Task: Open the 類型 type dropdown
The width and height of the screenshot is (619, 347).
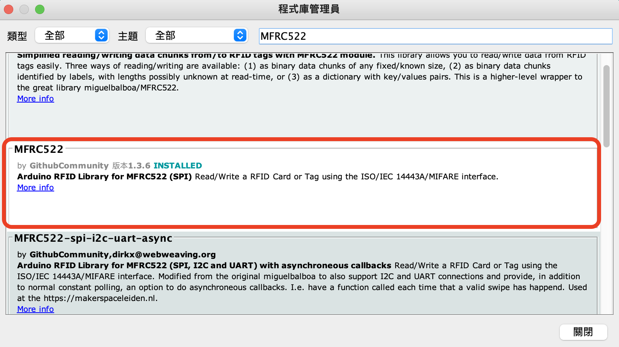Action: click(x=72, y=35)
